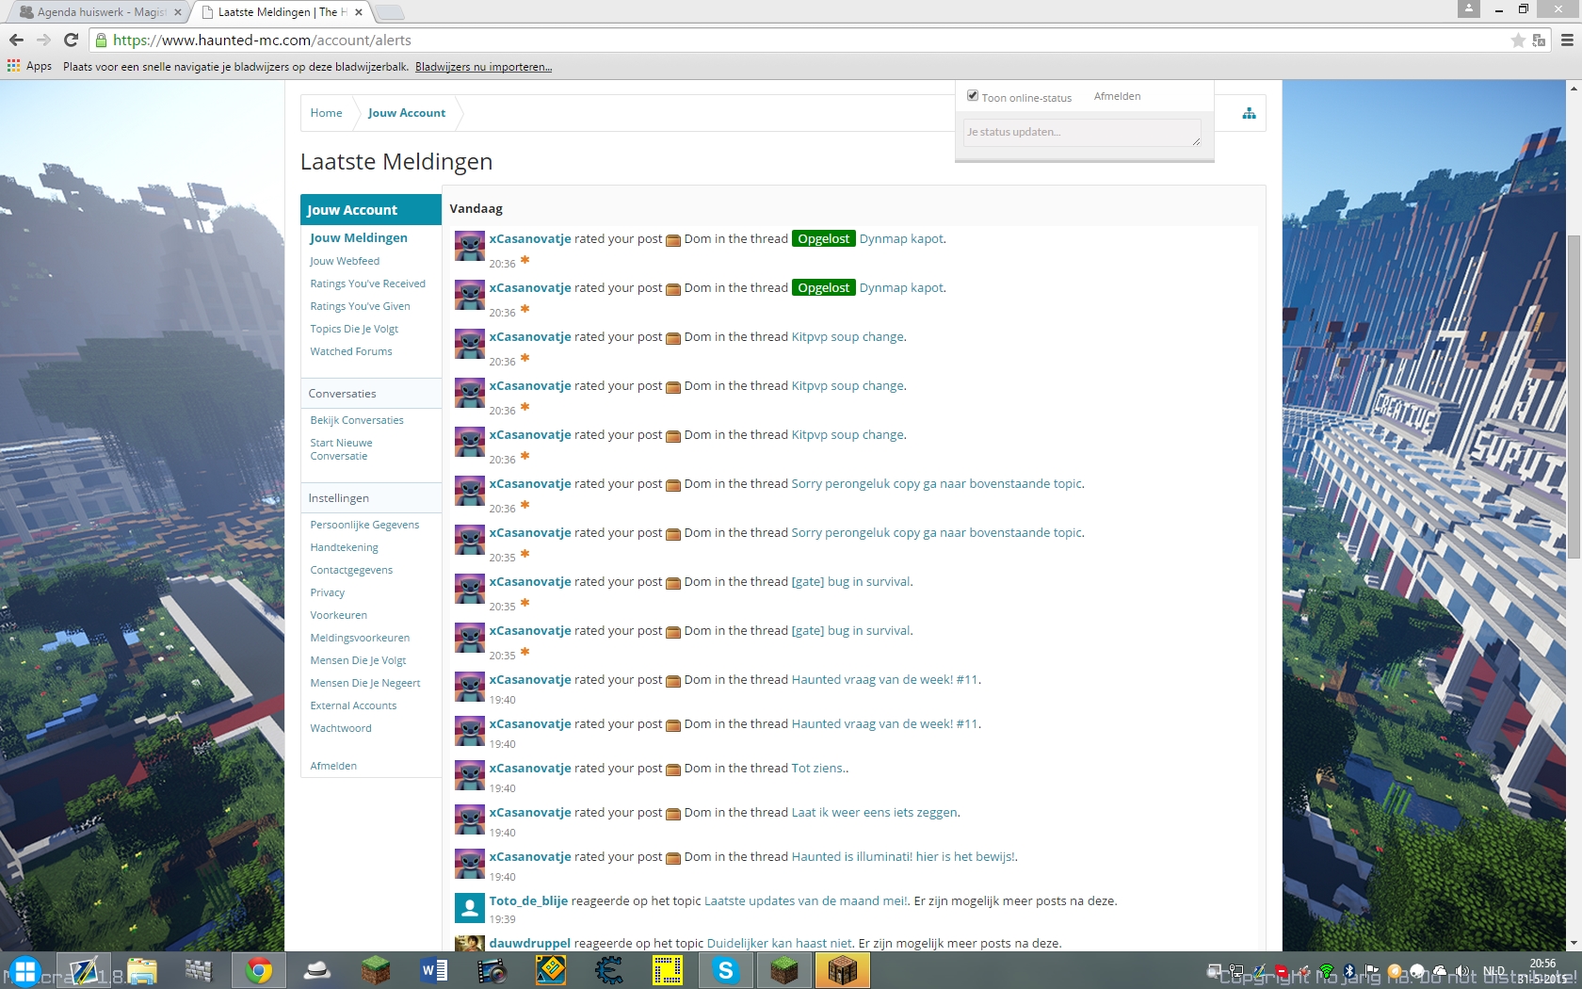The image size is (1582, 989).
Task: Open Jouw Meldingen in the sidebar
Action: [x=359, y=238]
